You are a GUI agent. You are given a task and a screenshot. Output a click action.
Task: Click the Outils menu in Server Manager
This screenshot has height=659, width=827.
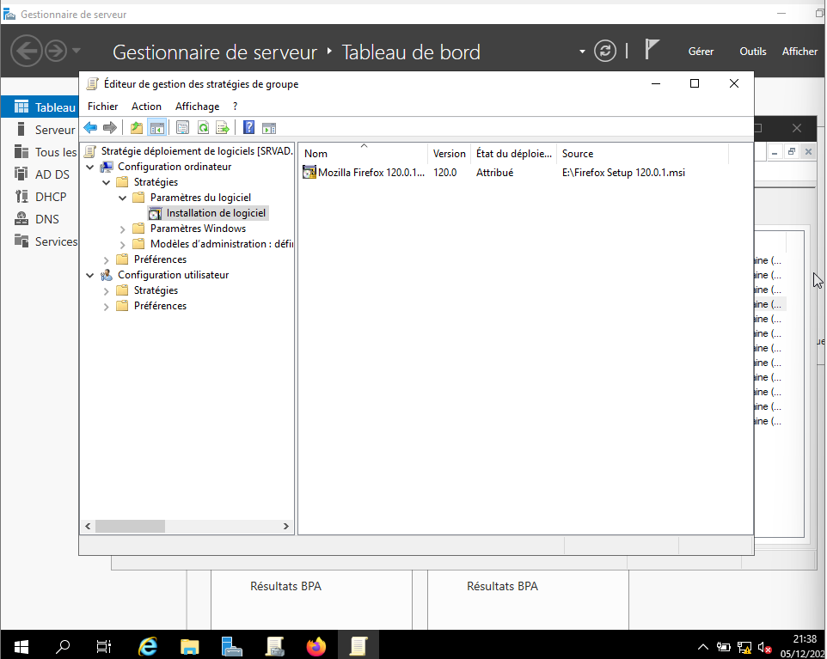click(x=752, y=52)
